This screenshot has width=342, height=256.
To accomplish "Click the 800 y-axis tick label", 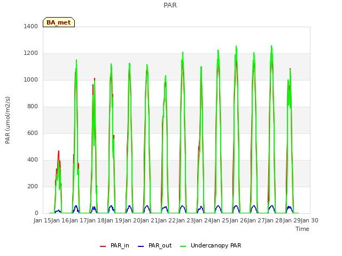I will point(33,107).
